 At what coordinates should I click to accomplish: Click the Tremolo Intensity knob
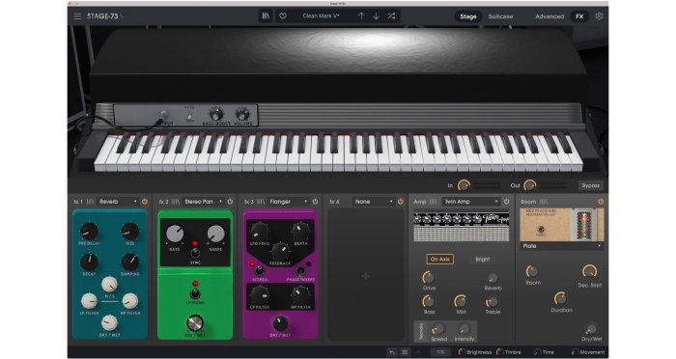click(x=464, y=329)
